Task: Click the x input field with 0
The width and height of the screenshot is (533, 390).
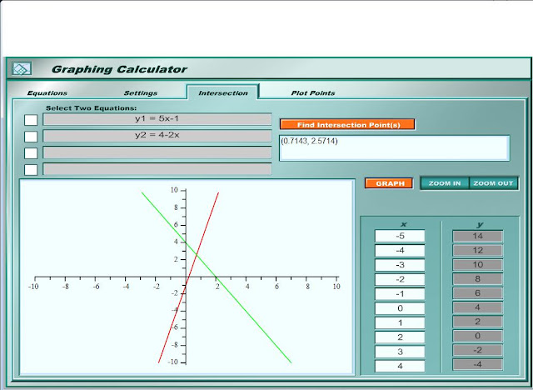Action: 400,308
